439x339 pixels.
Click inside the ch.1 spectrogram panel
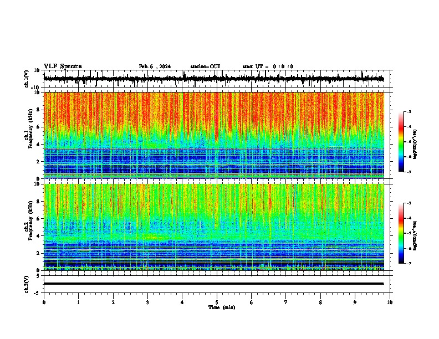[x=214, y=135]
